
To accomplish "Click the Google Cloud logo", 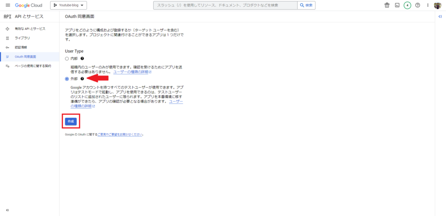I will click(x=28, y=5).
